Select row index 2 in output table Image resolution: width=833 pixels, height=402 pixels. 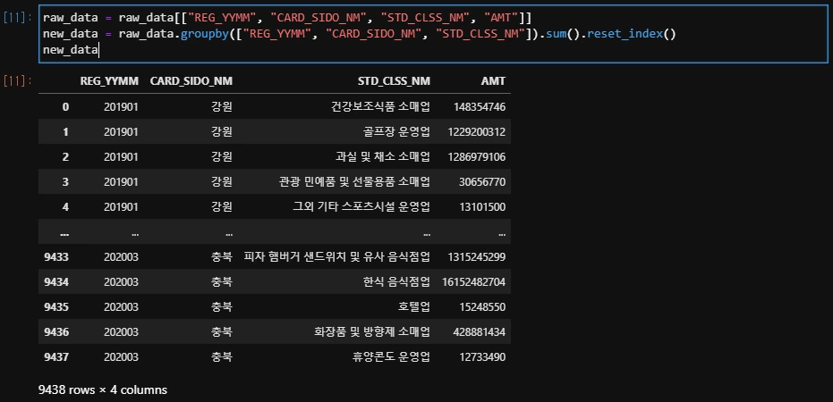(65, 157)
